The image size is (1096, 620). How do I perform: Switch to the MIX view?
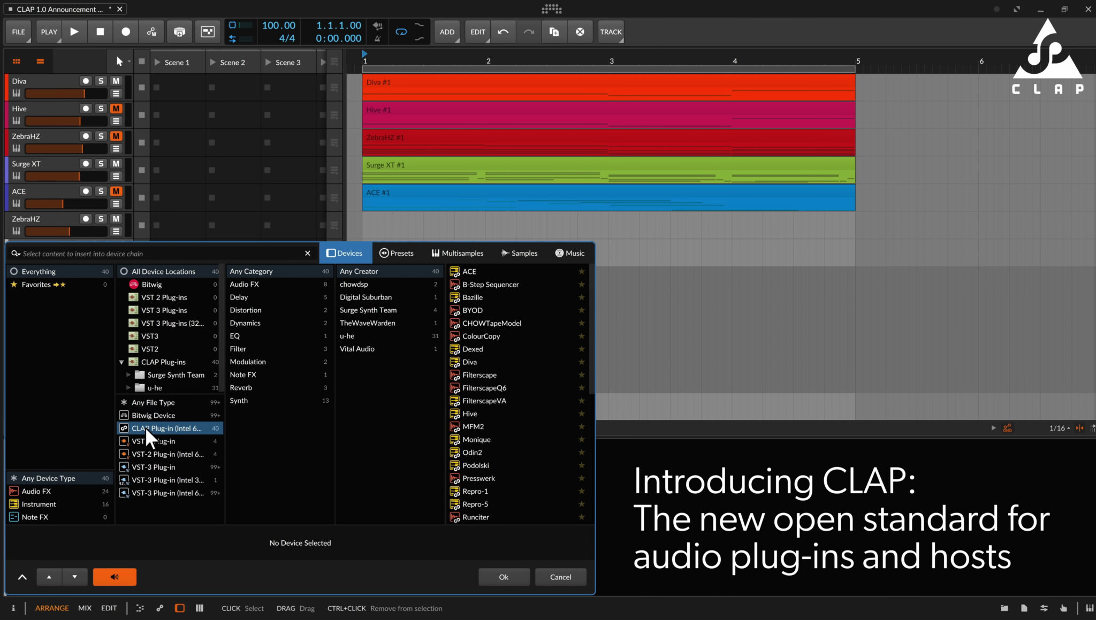[85, 608]
